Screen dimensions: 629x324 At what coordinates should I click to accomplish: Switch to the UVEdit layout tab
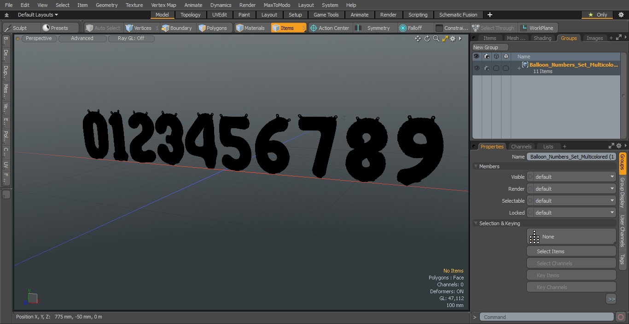click(220, 15)
